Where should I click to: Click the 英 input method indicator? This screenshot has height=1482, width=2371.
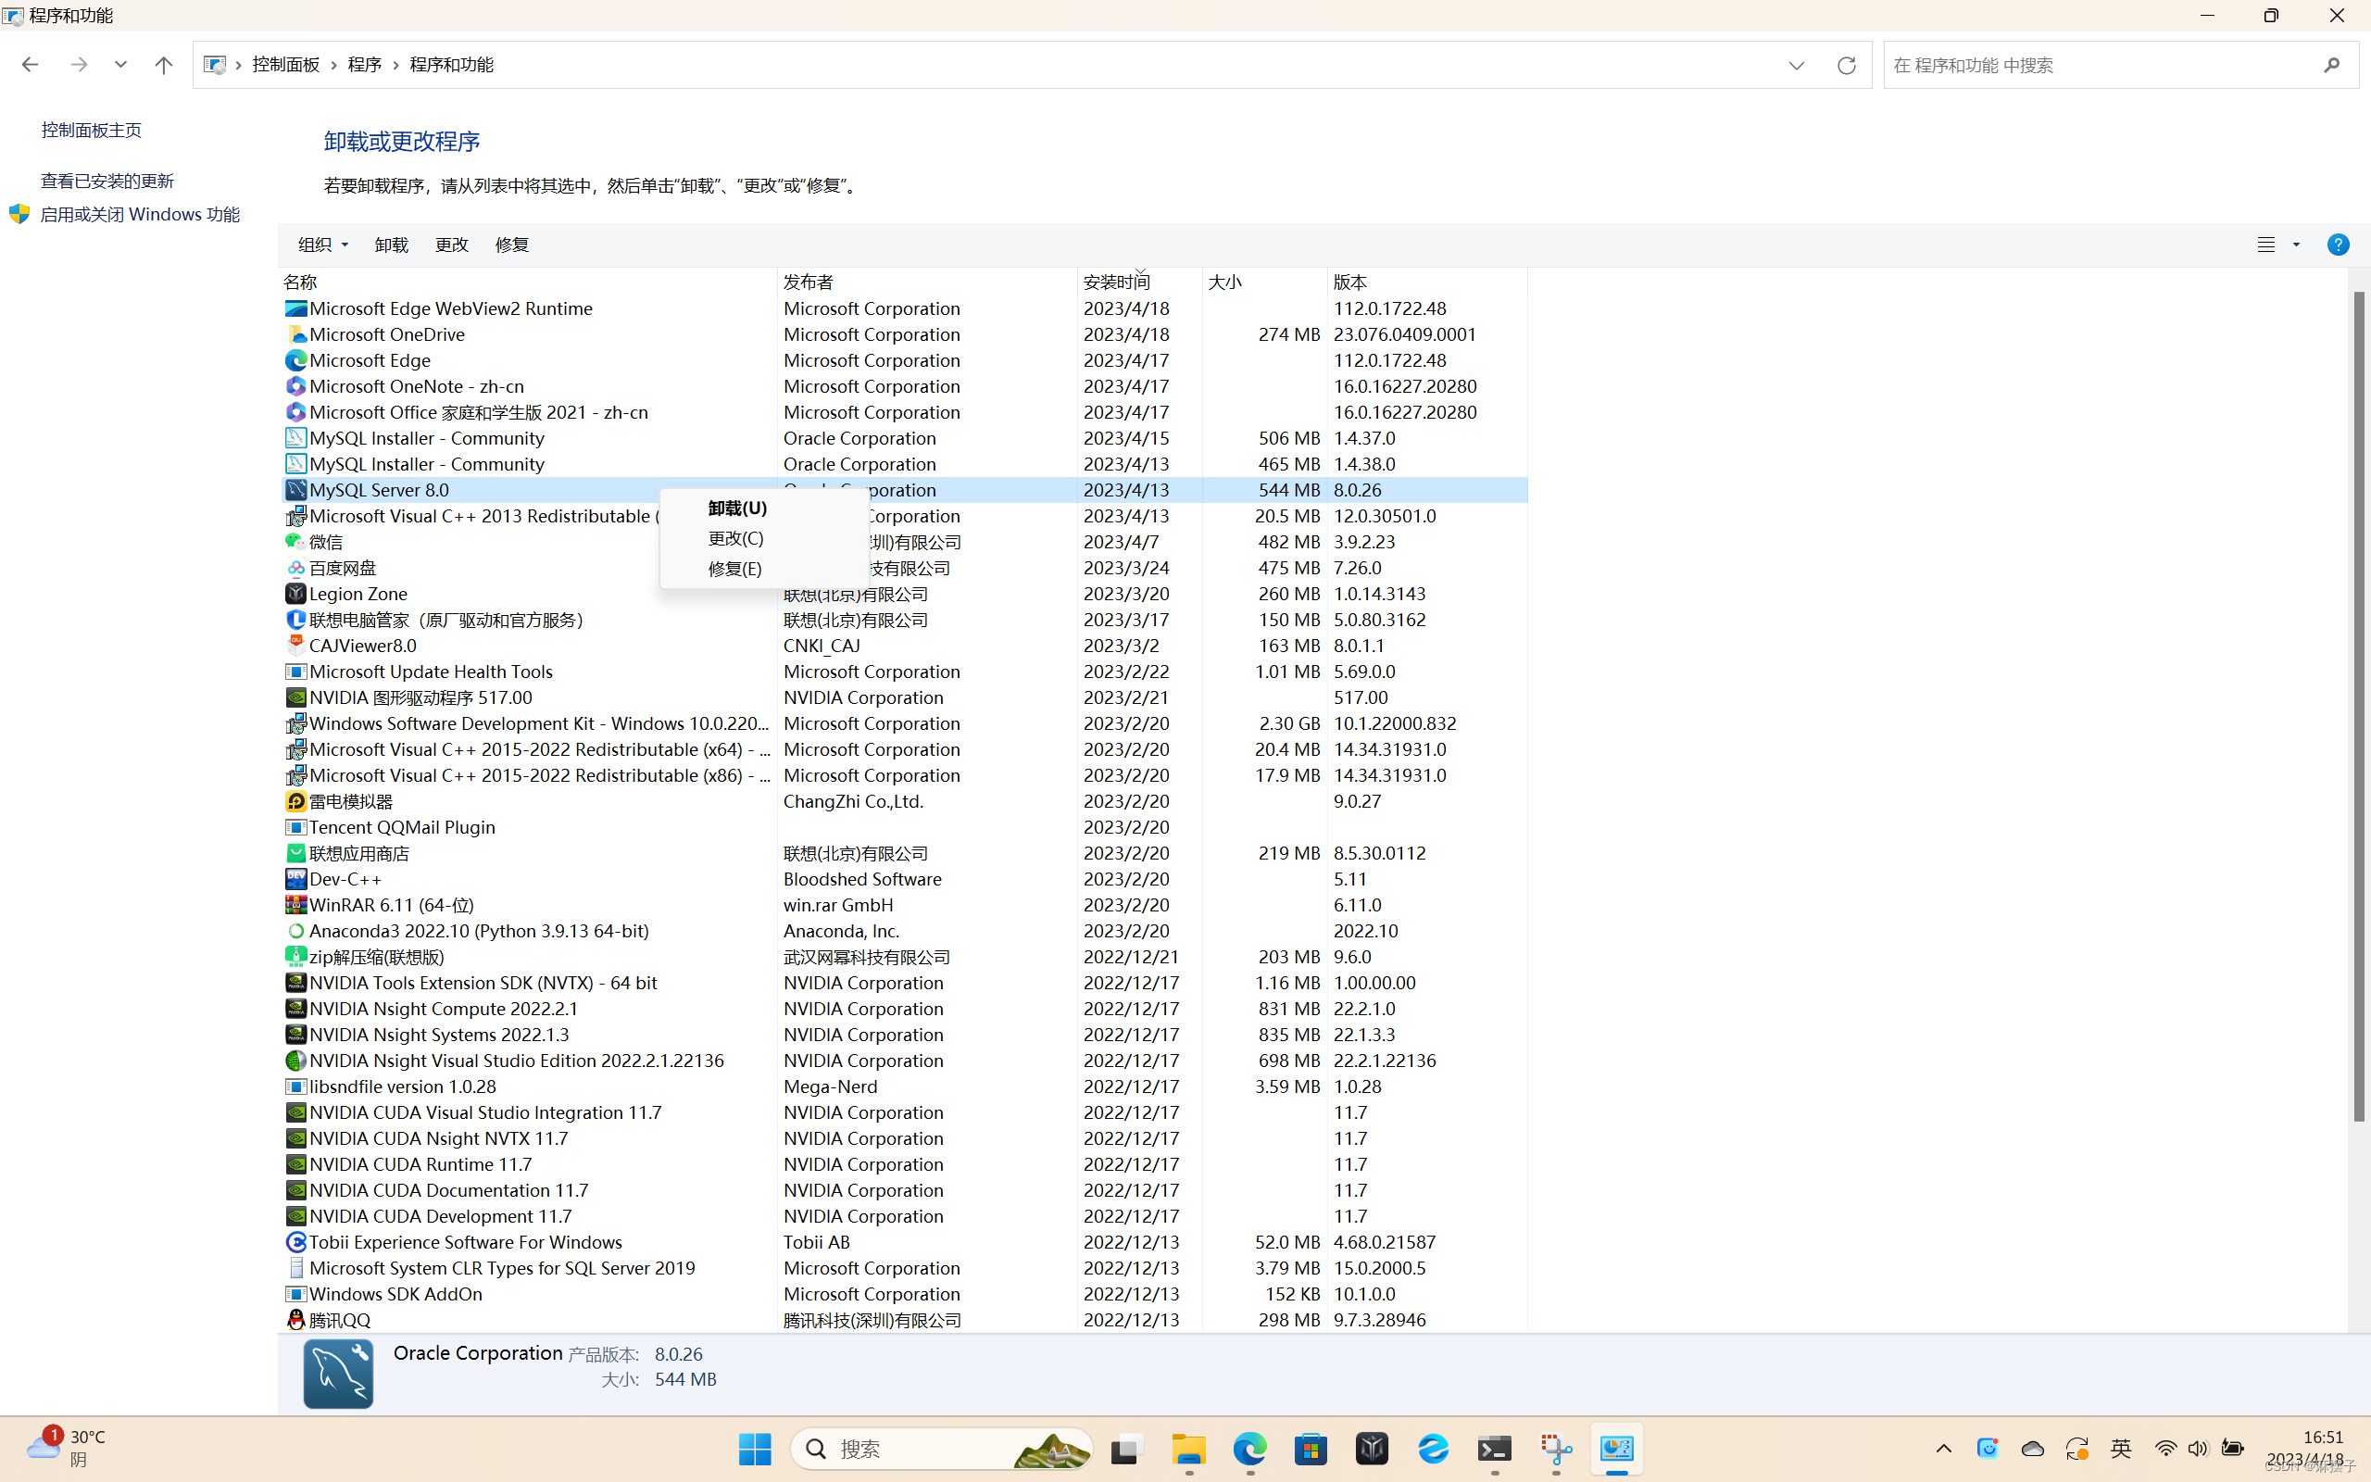(2121, 1449)
